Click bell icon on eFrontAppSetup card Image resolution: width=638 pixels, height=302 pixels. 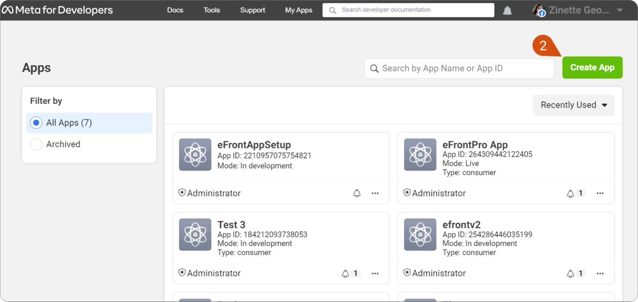(357, 193)
